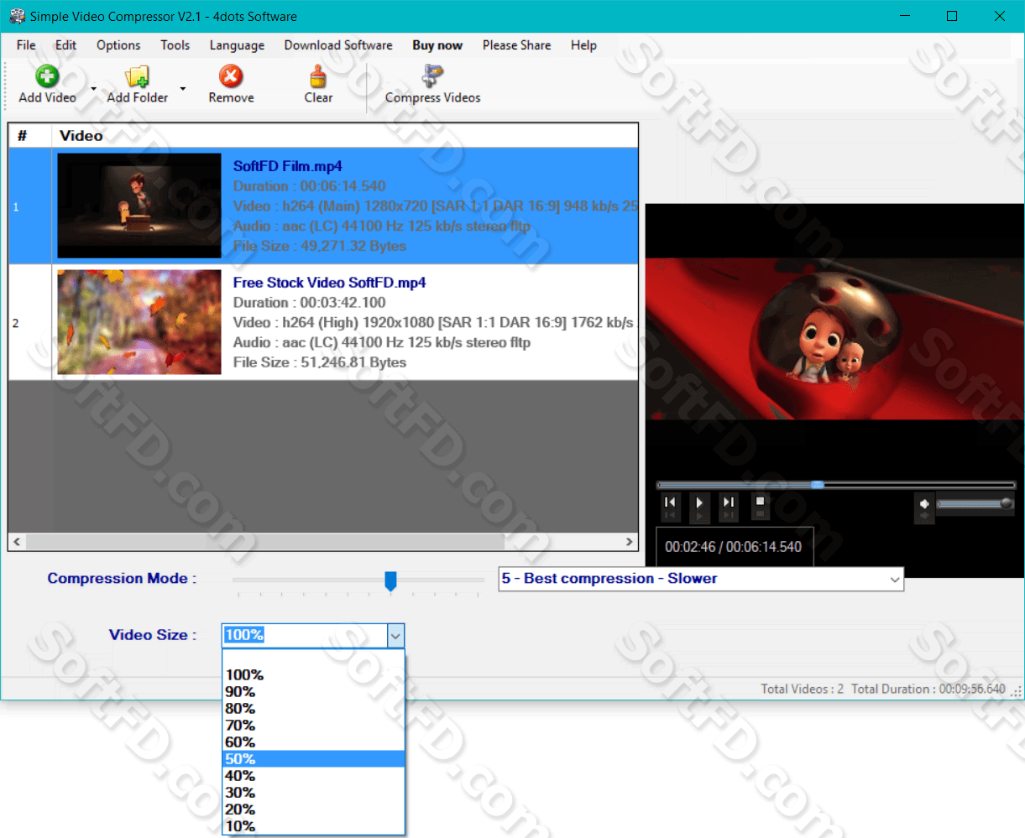Click the 00:02:46 / 00:06:14.540 time display
Viewport: 1025px width, 838px height.
click(x=734, y=547)
